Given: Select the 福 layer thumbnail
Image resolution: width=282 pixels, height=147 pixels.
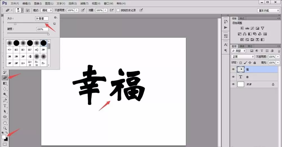Looking at the screenshot, I should point(241,69).
